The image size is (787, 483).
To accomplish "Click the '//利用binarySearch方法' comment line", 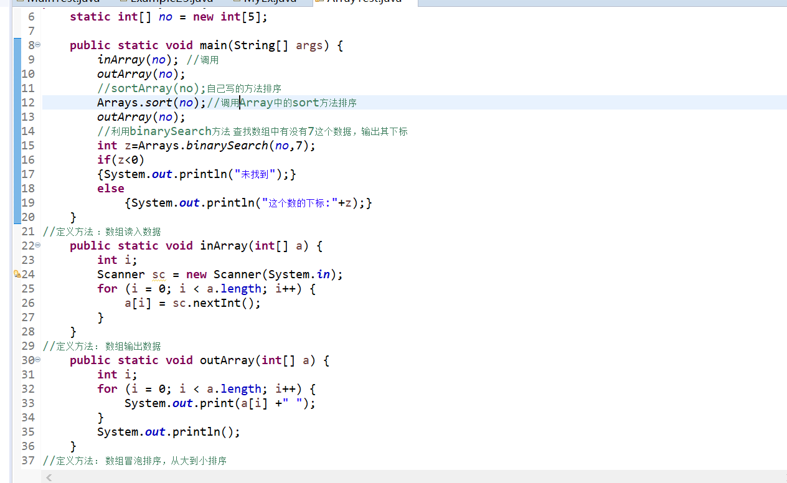I will [252, 131].
